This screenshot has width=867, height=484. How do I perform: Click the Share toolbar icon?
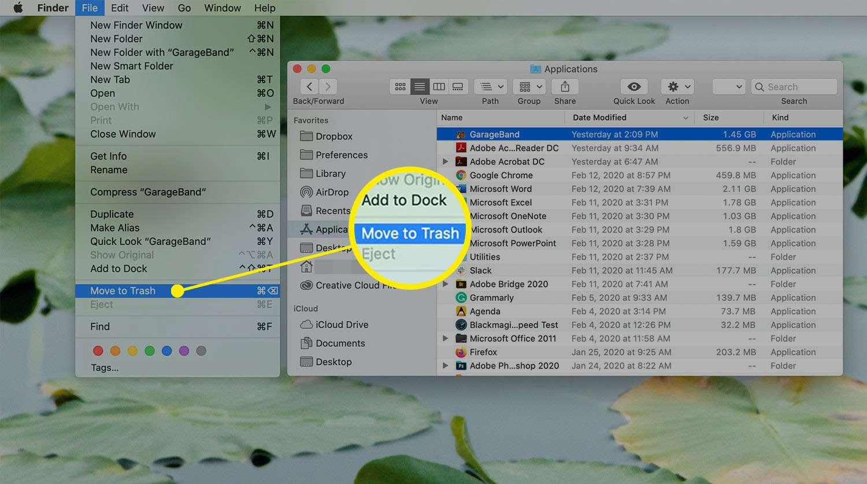coord(565,87)
